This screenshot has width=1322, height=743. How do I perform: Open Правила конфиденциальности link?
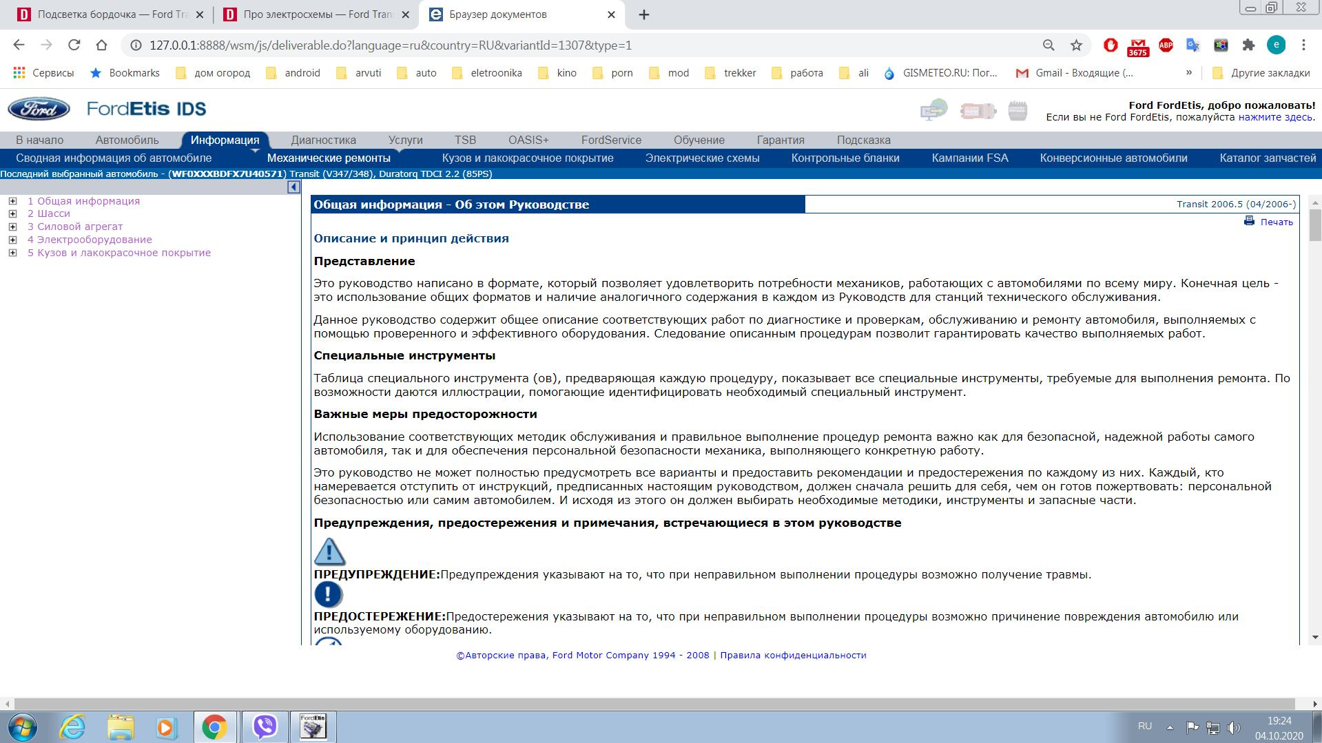click(793, 655)
